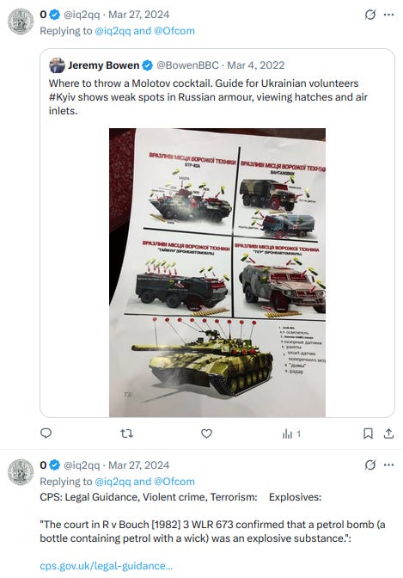The image size is (403, 578).
Task: Bookmark the first tweet
Action: pyautogui.click(x=368, y=433)
